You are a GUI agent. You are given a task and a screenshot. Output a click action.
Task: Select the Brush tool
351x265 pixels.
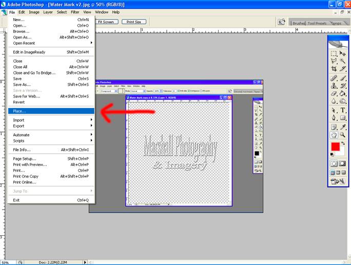pos(342,78)
